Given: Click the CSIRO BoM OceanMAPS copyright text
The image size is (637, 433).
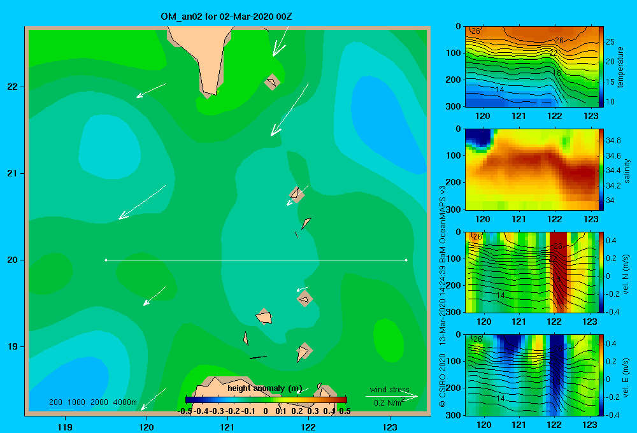Looking at the screenshot, I should click(x=443, y=296).
